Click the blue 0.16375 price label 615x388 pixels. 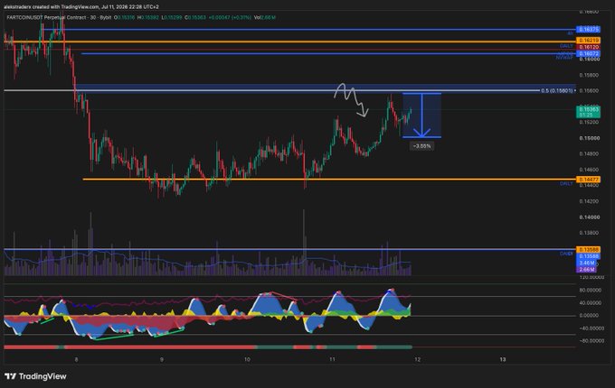pyautogui.click(x=588, y=30)
